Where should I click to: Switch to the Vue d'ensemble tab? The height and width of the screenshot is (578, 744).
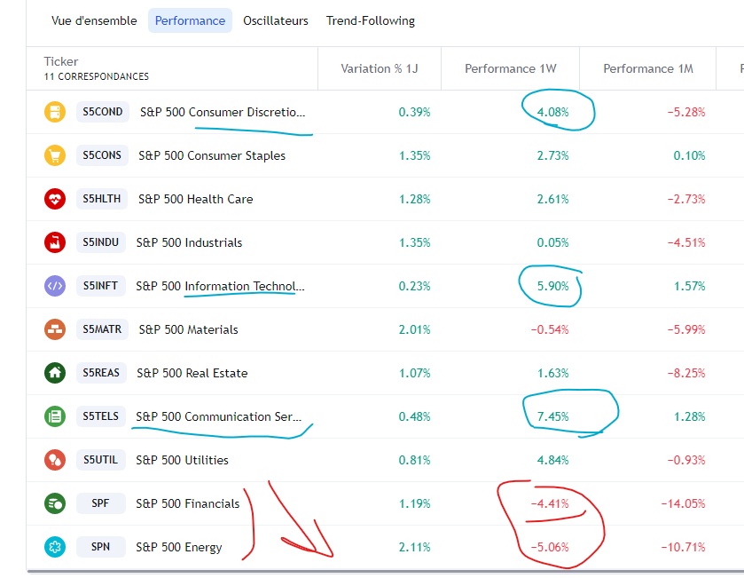(94, 20)
